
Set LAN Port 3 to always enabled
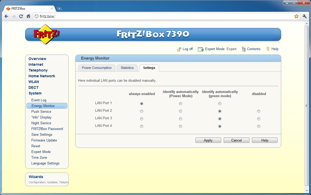tap(142, 119)
